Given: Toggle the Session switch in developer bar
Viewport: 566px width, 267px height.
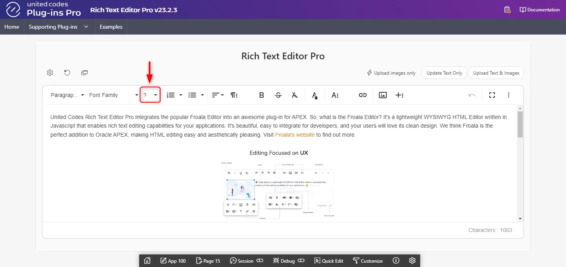Looking at the screenshot, I should click(260, 261).
